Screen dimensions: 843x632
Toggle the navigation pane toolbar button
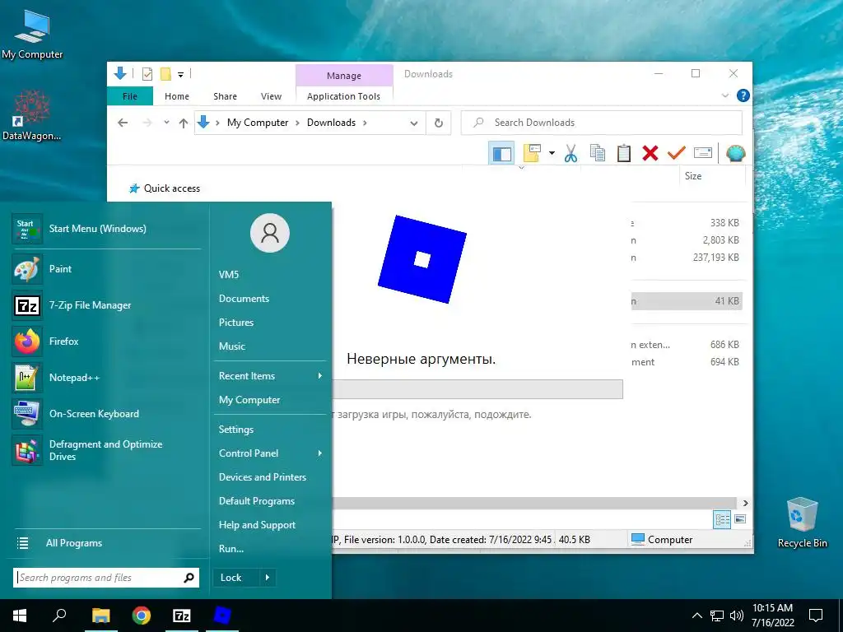[501, 154]
